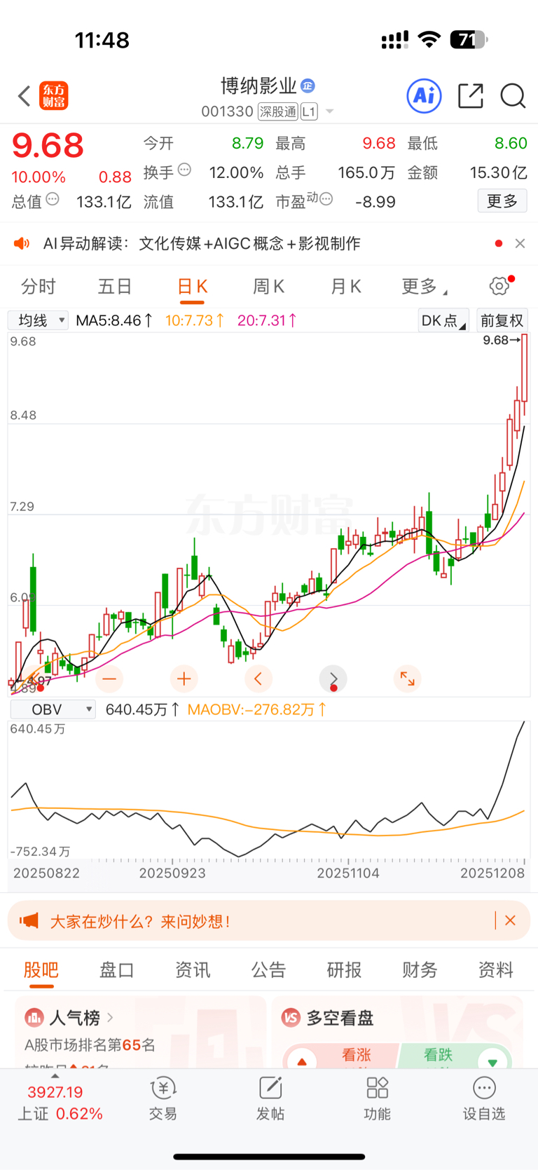Open the 公告 tab
The height and width of the screenshot is (1170, 538).
coord(268,970)
